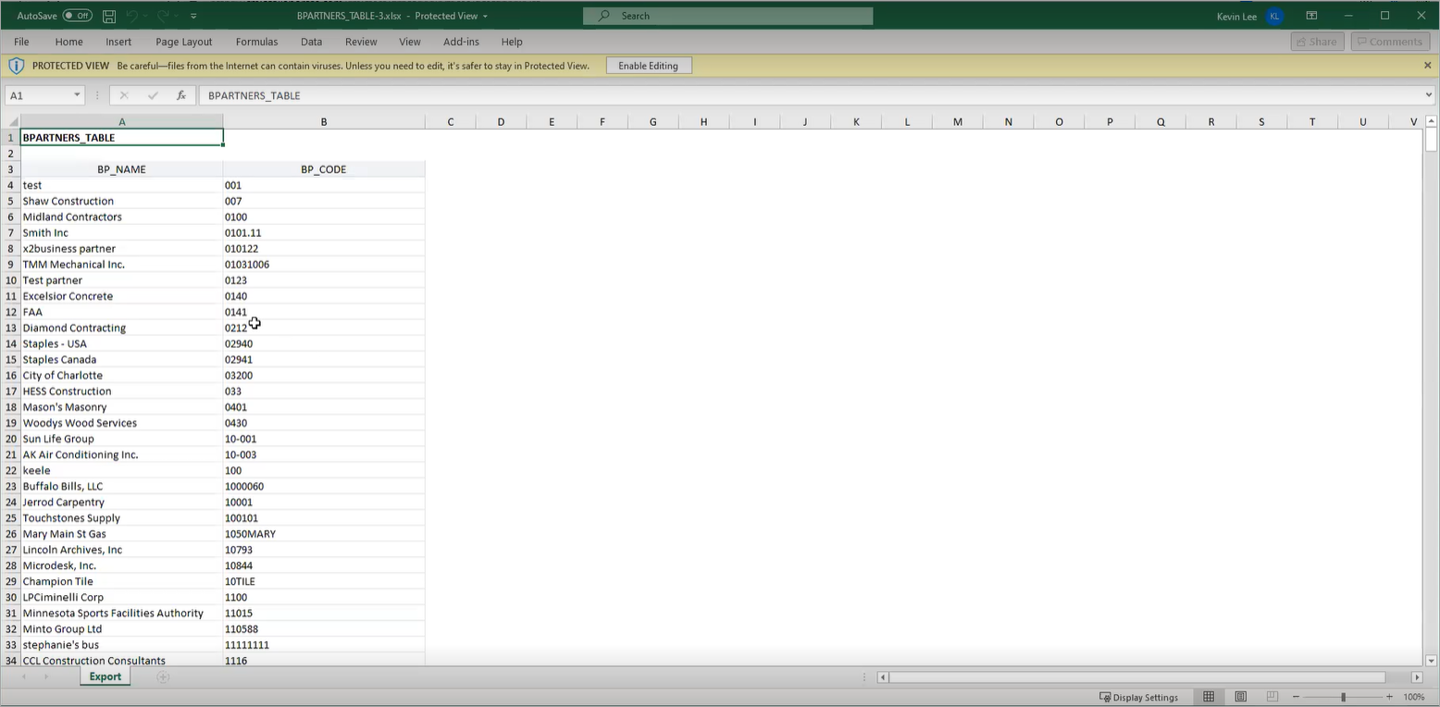This screenshot has height=707, width=1440.
Task: Click the Enter checkmark formula bar icon
Action: (x=153, y=95)
